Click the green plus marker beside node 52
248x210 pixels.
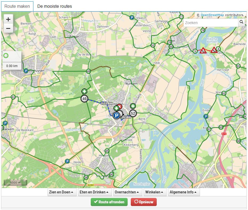(133, 106)
